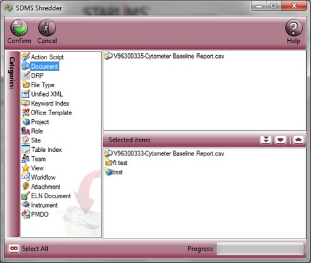The width and height of the screenshot is (311, 263).
Task: Select the Document category label
Action: [x=44, y=66]
